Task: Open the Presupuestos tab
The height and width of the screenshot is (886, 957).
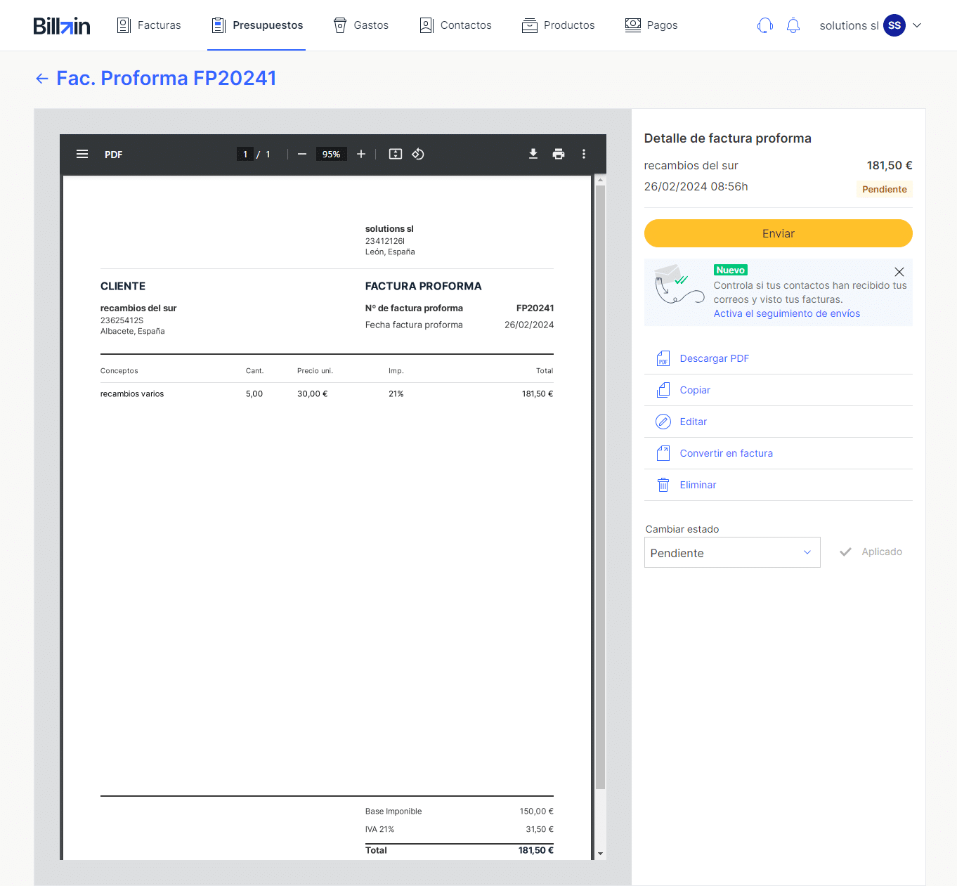Action: point(257,25)
